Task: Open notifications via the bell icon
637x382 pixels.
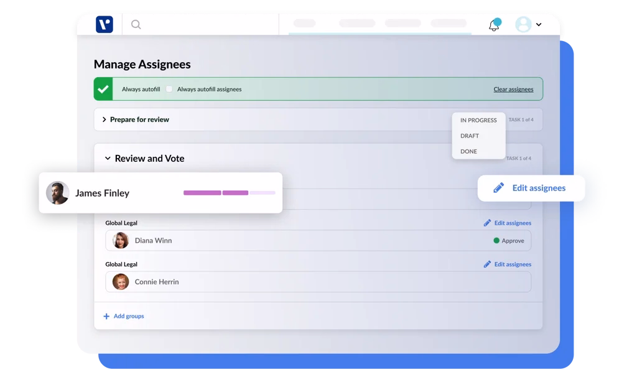Action: [494, 25]
